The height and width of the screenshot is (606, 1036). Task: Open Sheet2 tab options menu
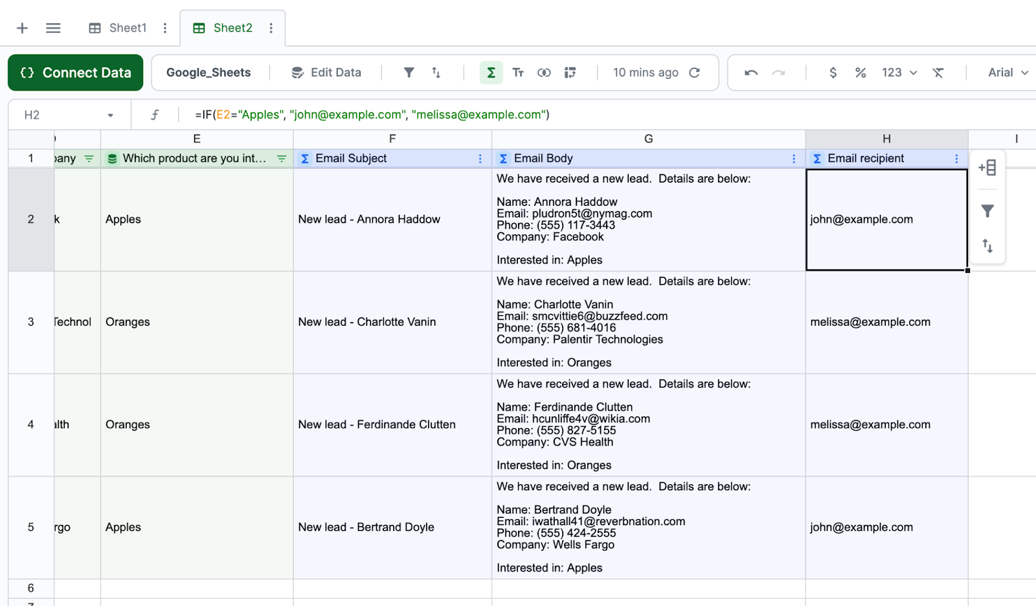[271, 28]
